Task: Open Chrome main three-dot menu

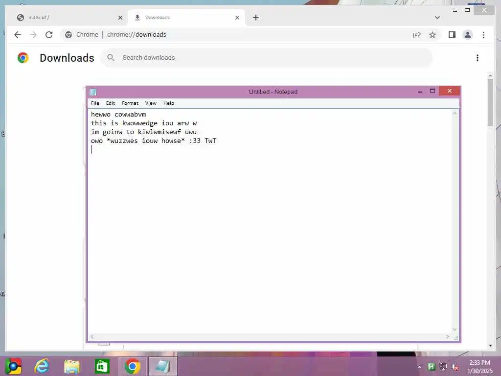Action: (x=483, y=35)
